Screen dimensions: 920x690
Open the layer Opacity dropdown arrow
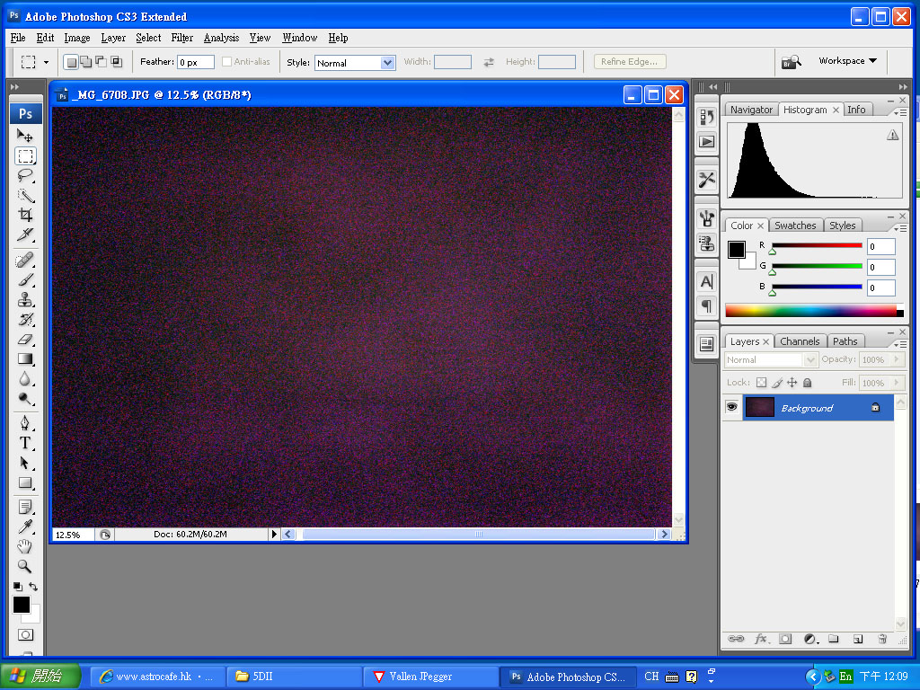(x=895, y=359)
